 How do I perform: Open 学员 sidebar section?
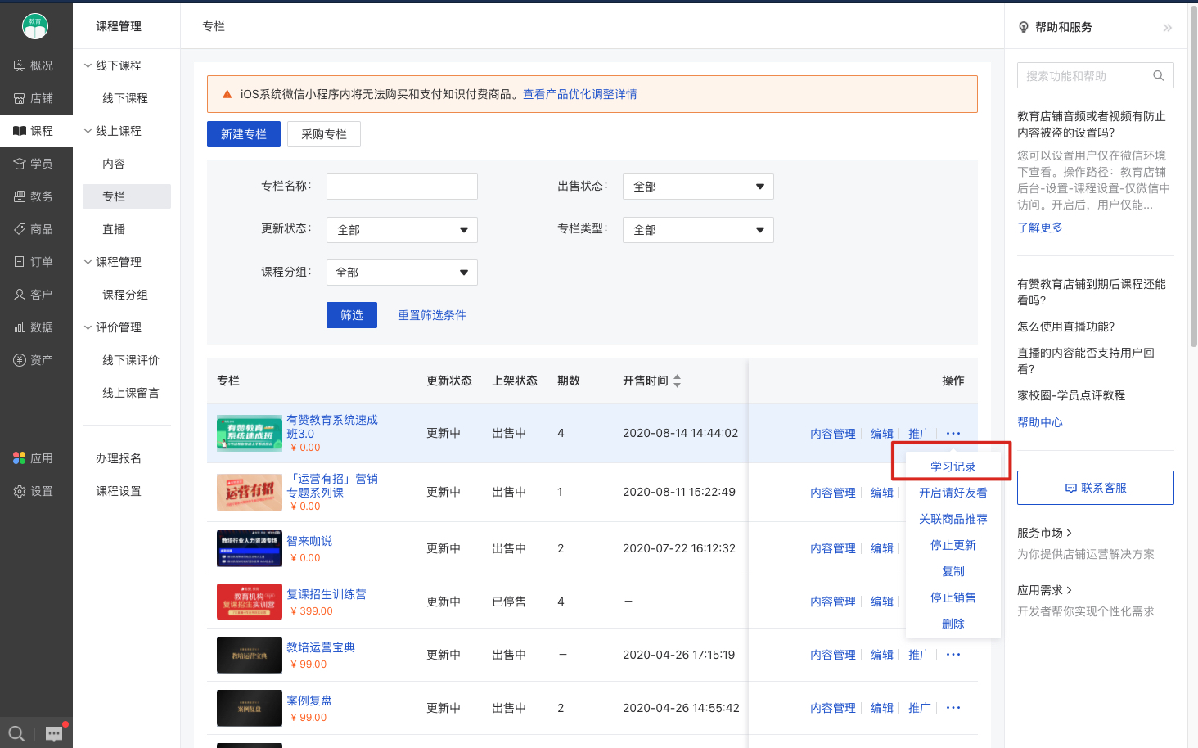(x=34, y=164)
